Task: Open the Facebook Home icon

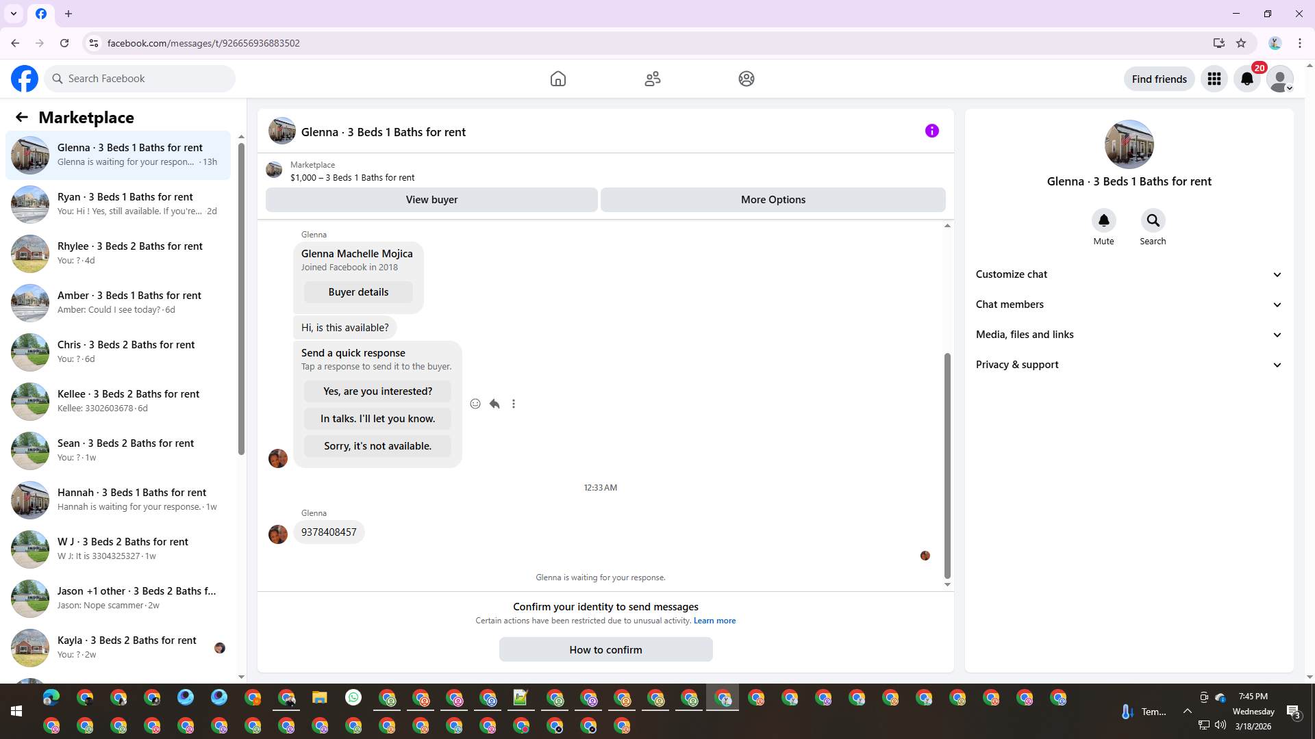Action: (558, 79)
